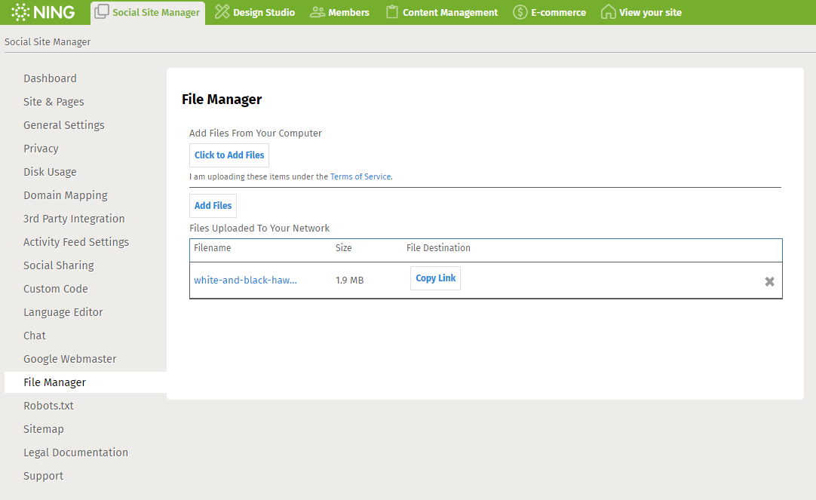
Task: Click the Content Management clipboard icon
Action: coord(392,11)
